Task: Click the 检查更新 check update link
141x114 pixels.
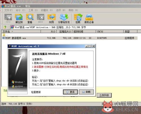Action: [36, 92]
